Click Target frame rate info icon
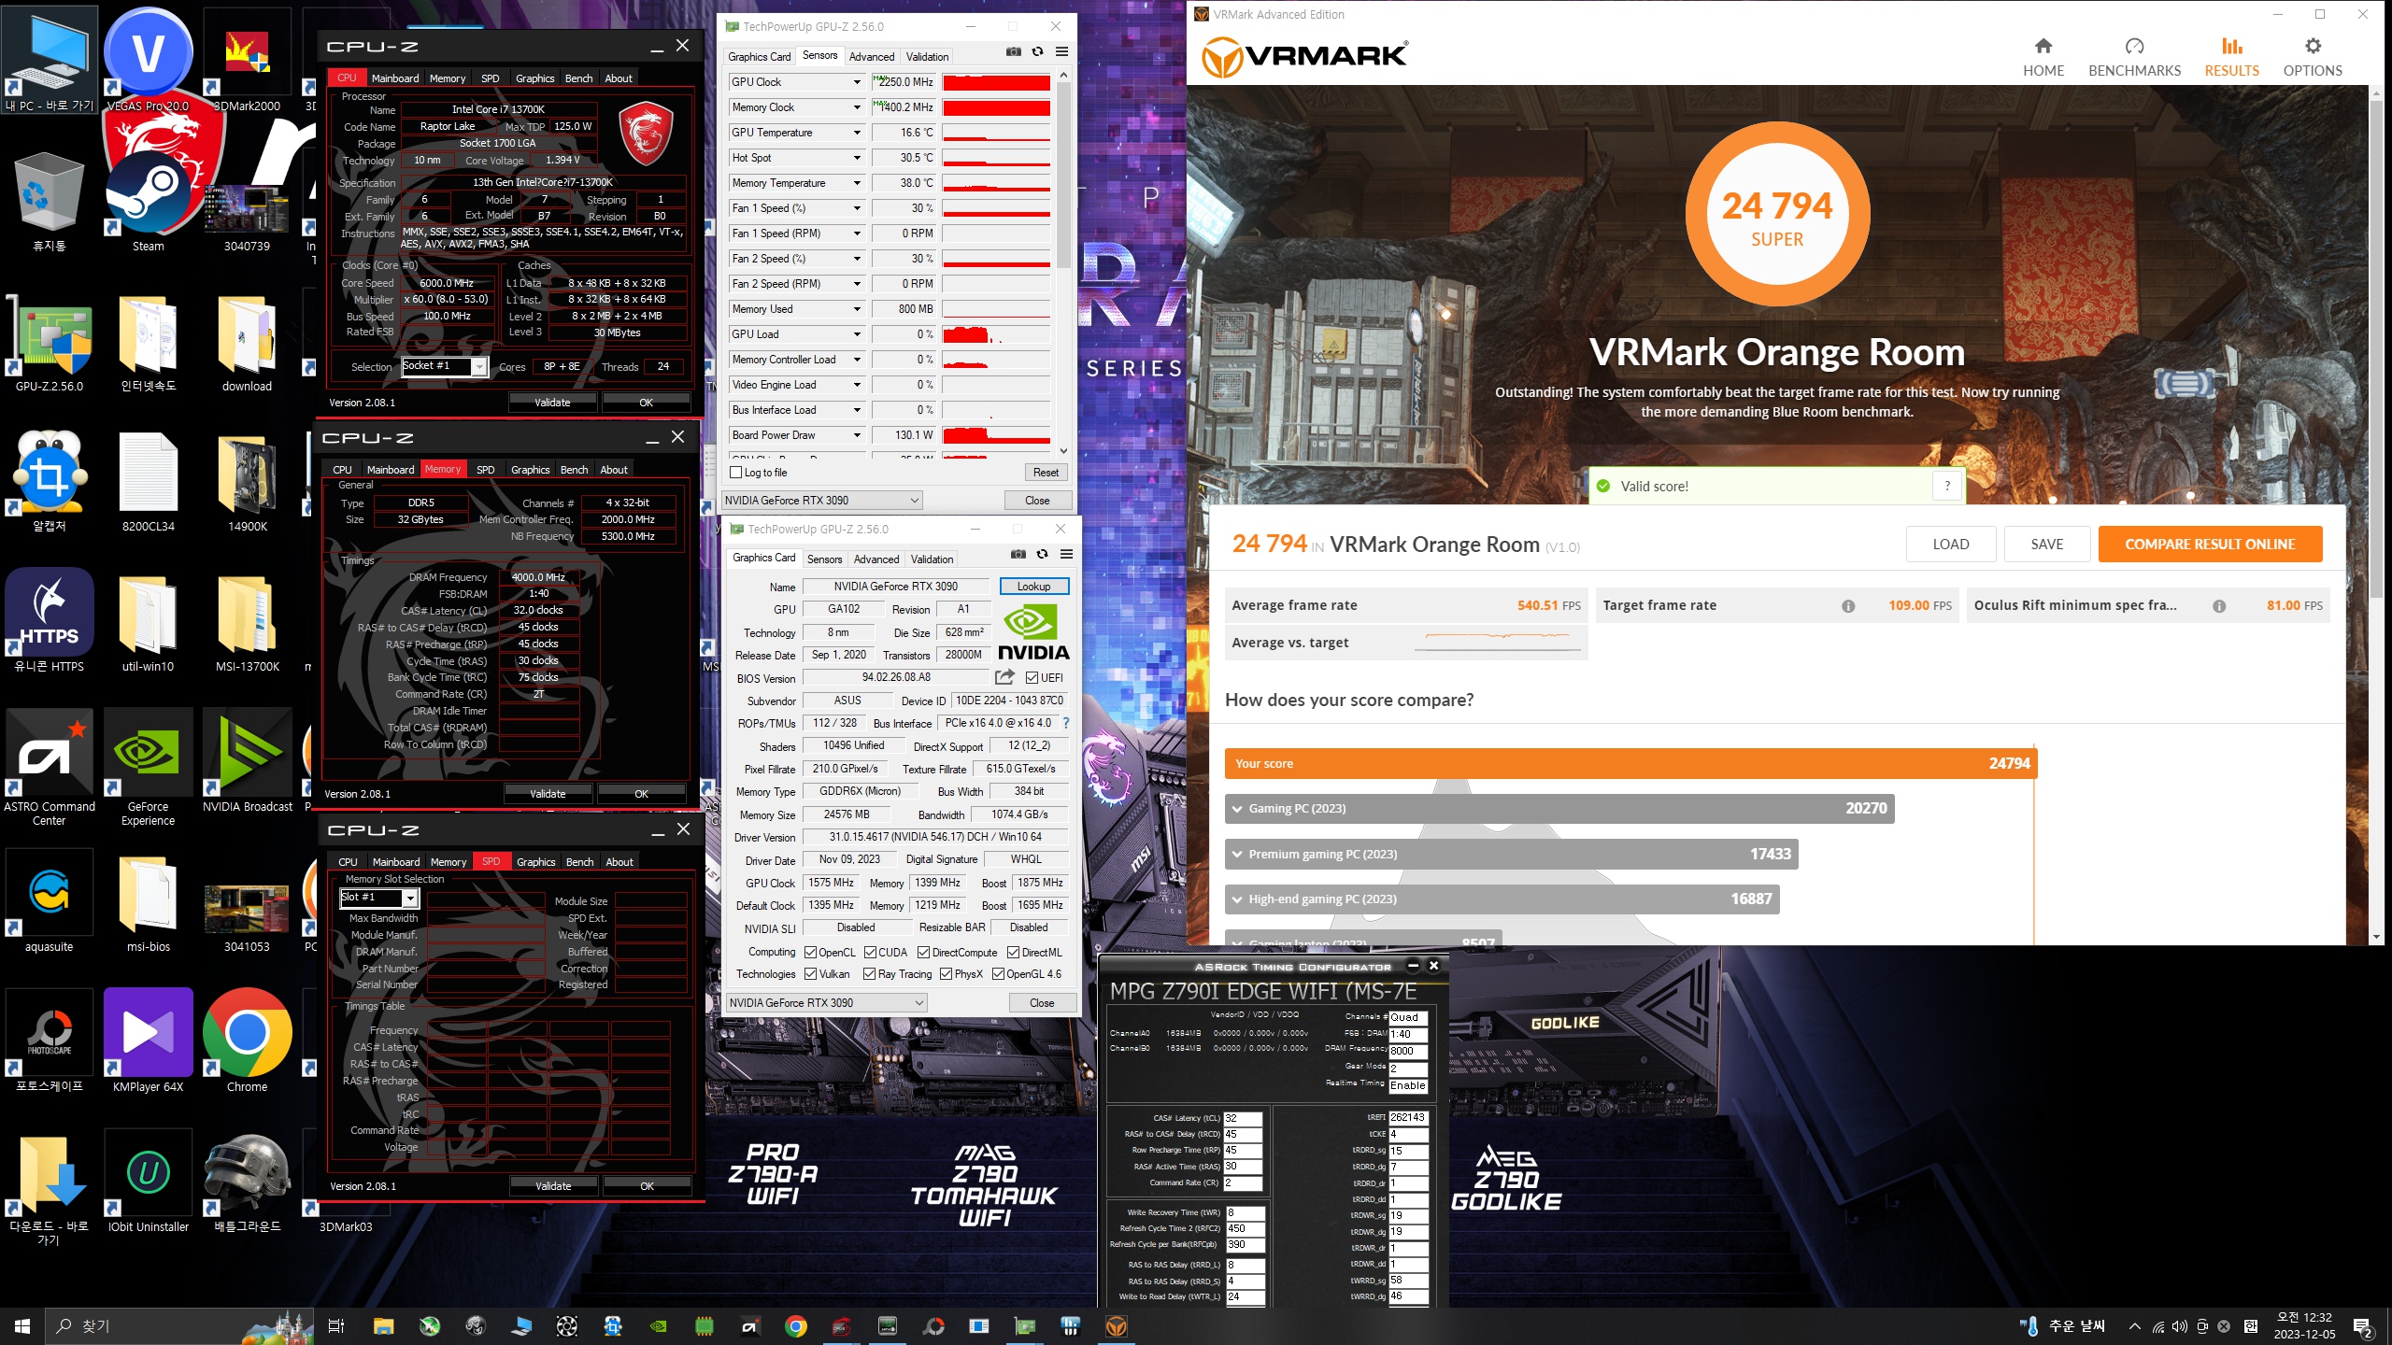 tap(1847, 605)
